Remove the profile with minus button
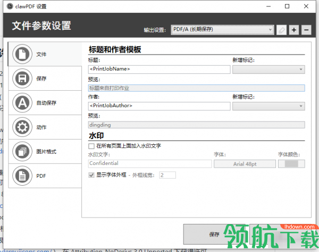Image resolution: width=319 pixels, height=252 pixels. pos(306,30)
